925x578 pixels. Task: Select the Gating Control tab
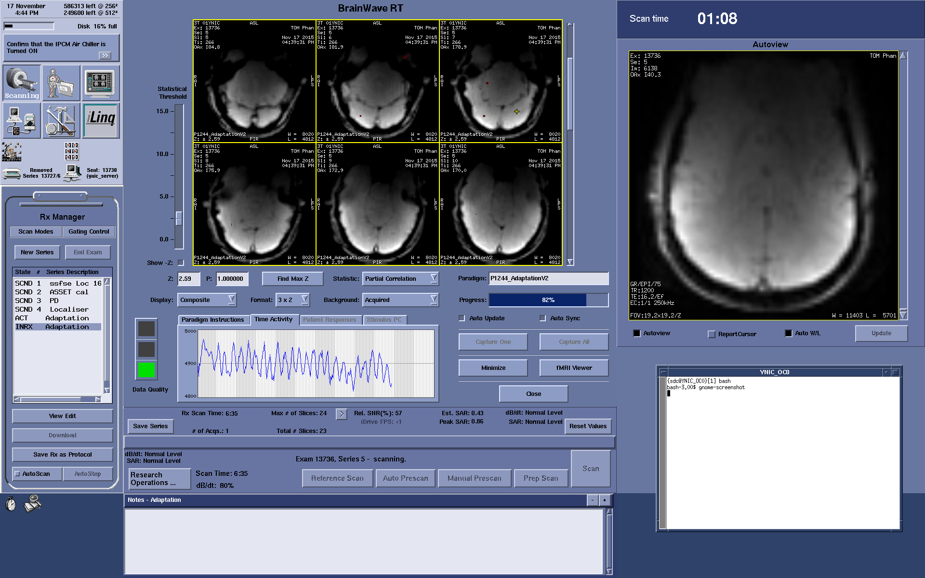[x=89, y=232]
